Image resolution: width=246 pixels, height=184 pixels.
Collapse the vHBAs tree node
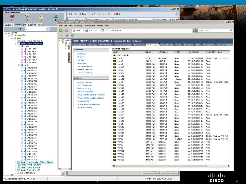[x=18, y=46]
